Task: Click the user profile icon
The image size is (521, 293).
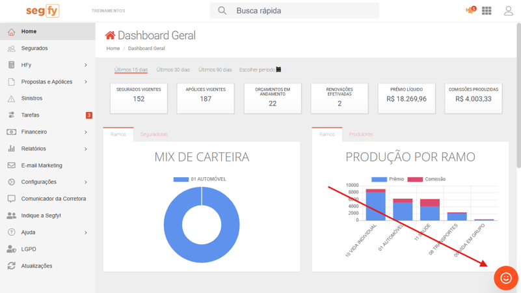Action: [x=508, y=10]
